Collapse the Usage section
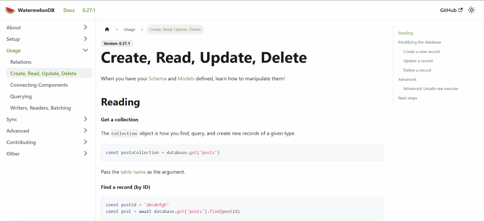This screenshot has width=484, height=221. tap(85, 50)
